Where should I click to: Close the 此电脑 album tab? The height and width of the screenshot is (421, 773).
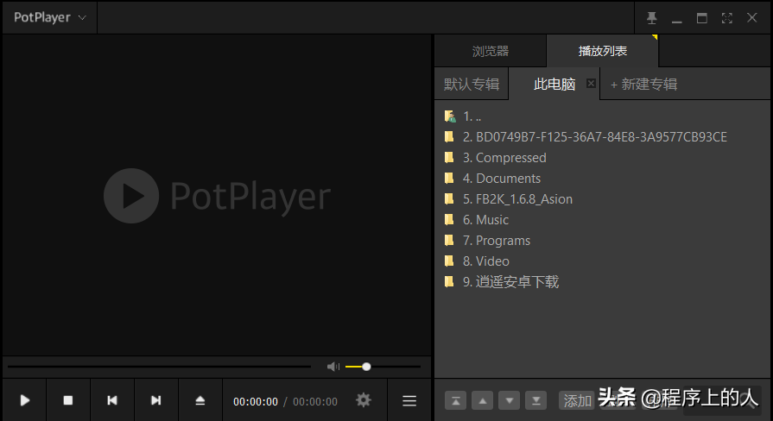[591, 83]
